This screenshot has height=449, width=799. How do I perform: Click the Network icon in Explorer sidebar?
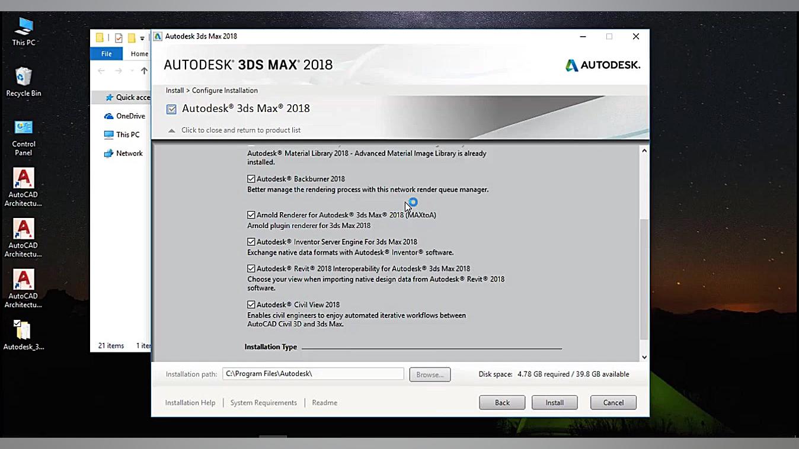108,153
